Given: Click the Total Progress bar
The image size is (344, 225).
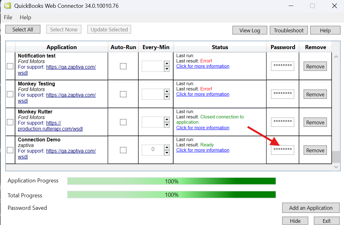Looking at the screenshot, I should 171,195.
